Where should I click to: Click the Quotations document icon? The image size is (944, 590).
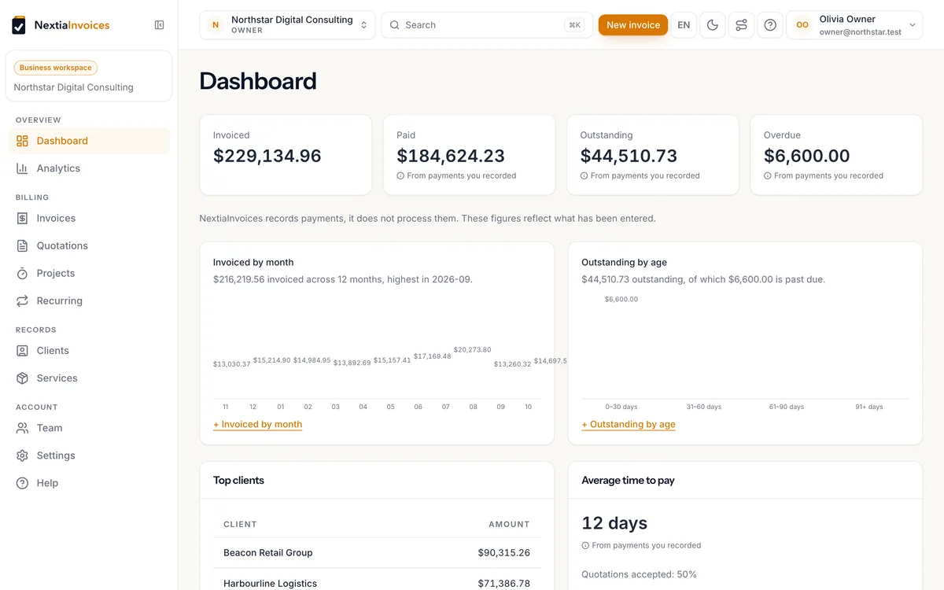click(22, 245)
